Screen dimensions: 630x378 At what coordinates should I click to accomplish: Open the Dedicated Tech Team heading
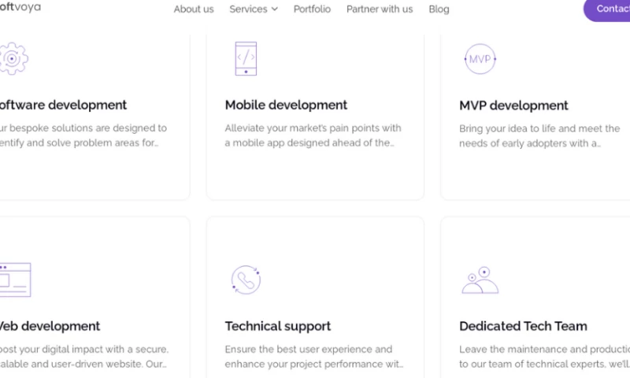point(523,326)
